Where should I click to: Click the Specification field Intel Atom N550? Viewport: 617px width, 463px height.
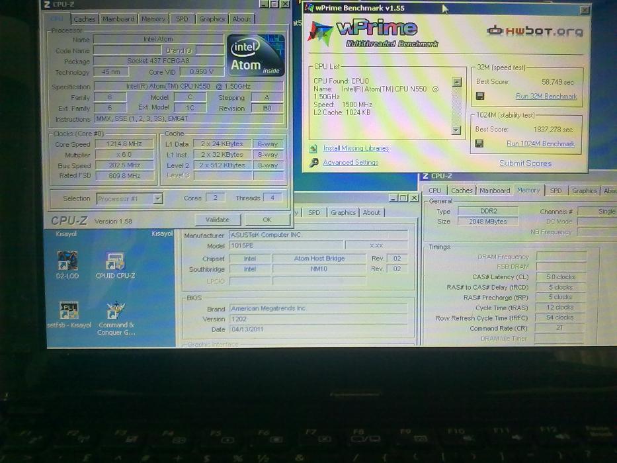[188, 86]
